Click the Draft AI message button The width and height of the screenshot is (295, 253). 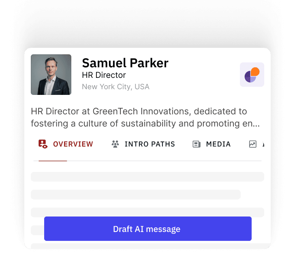(x=147, y=229)
